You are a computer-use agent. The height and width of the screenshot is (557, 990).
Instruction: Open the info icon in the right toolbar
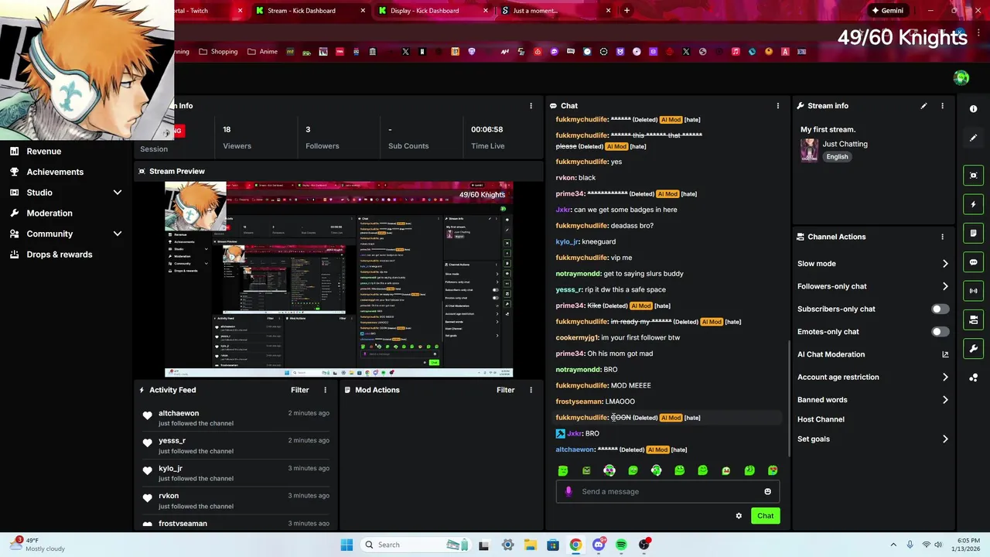coord(973,109)
